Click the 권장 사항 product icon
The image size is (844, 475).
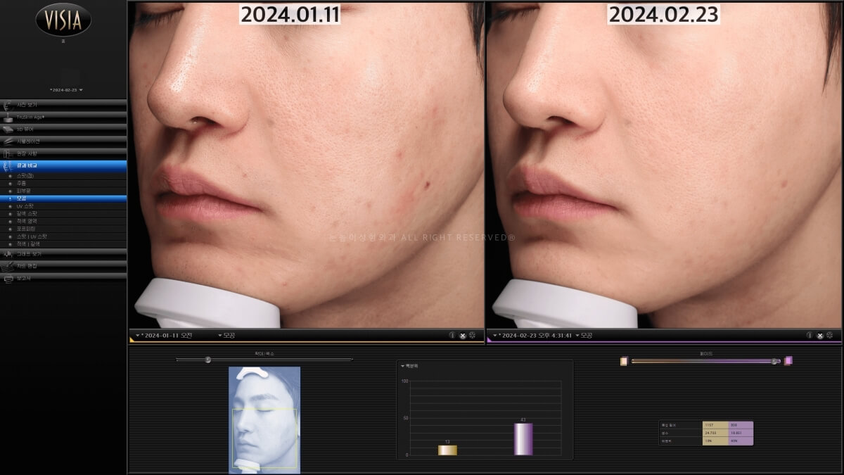[x=8, y=153]
